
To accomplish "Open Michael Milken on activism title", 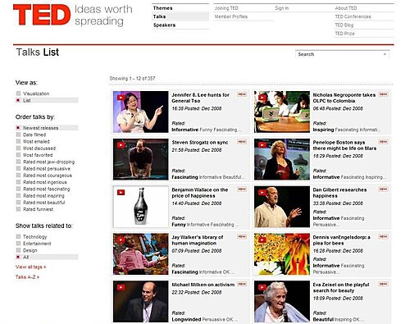I will point(203,285).
